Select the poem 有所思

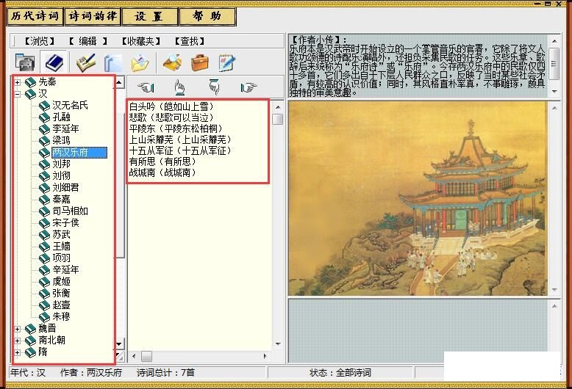pos(162,161)
